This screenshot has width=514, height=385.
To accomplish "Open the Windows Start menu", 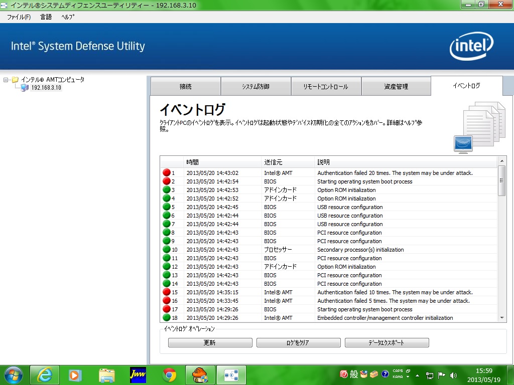I will pyautogui.click(x=14, y=375).
